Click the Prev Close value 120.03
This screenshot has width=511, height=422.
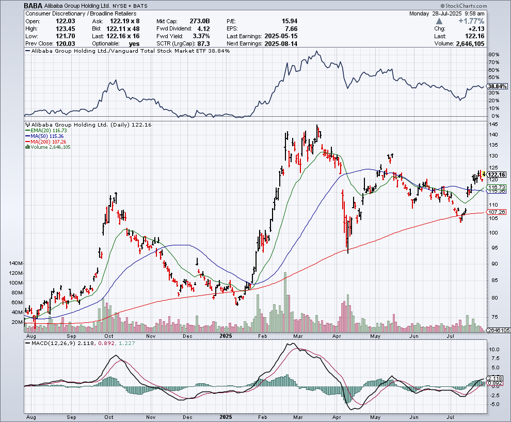66,44
